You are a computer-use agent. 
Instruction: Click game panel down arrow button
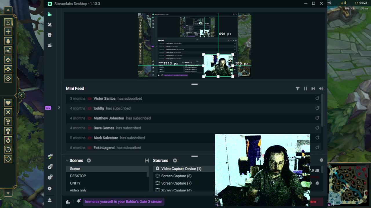(8, 193)
